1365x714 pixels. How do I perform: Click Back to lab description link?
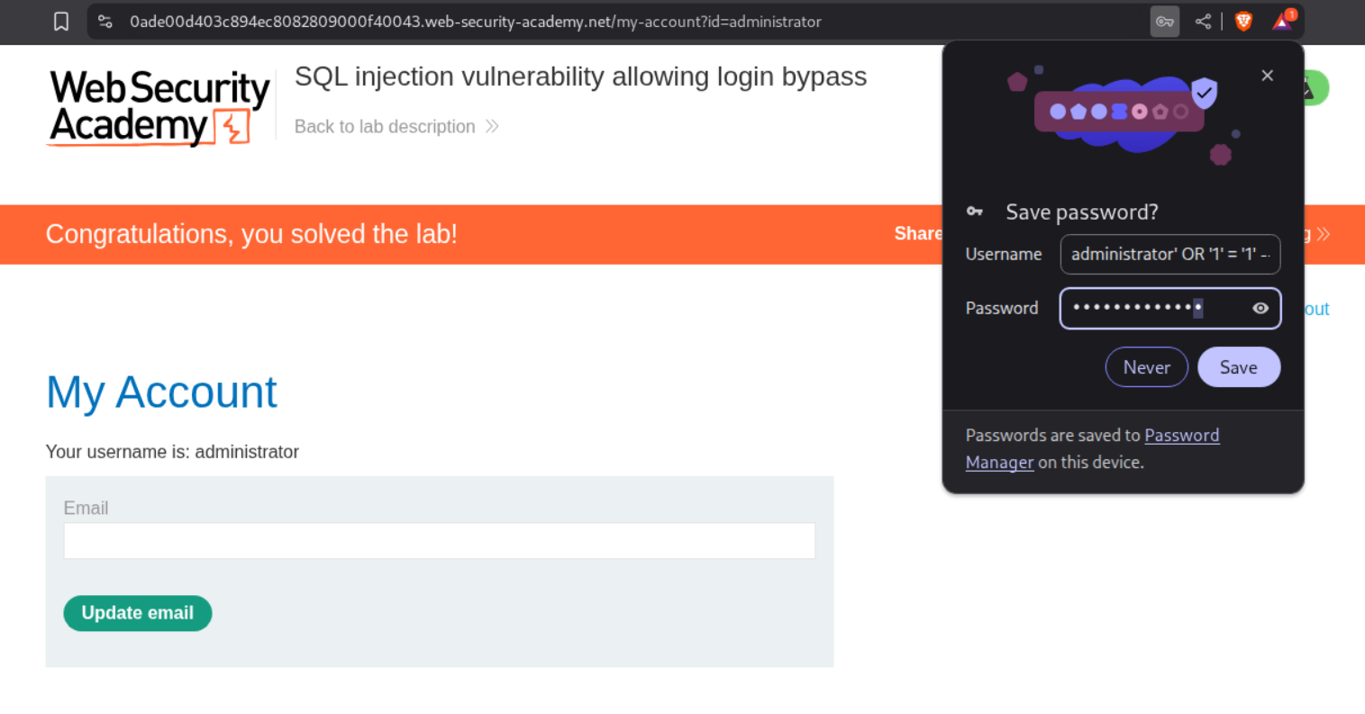[x=385, y=127]
